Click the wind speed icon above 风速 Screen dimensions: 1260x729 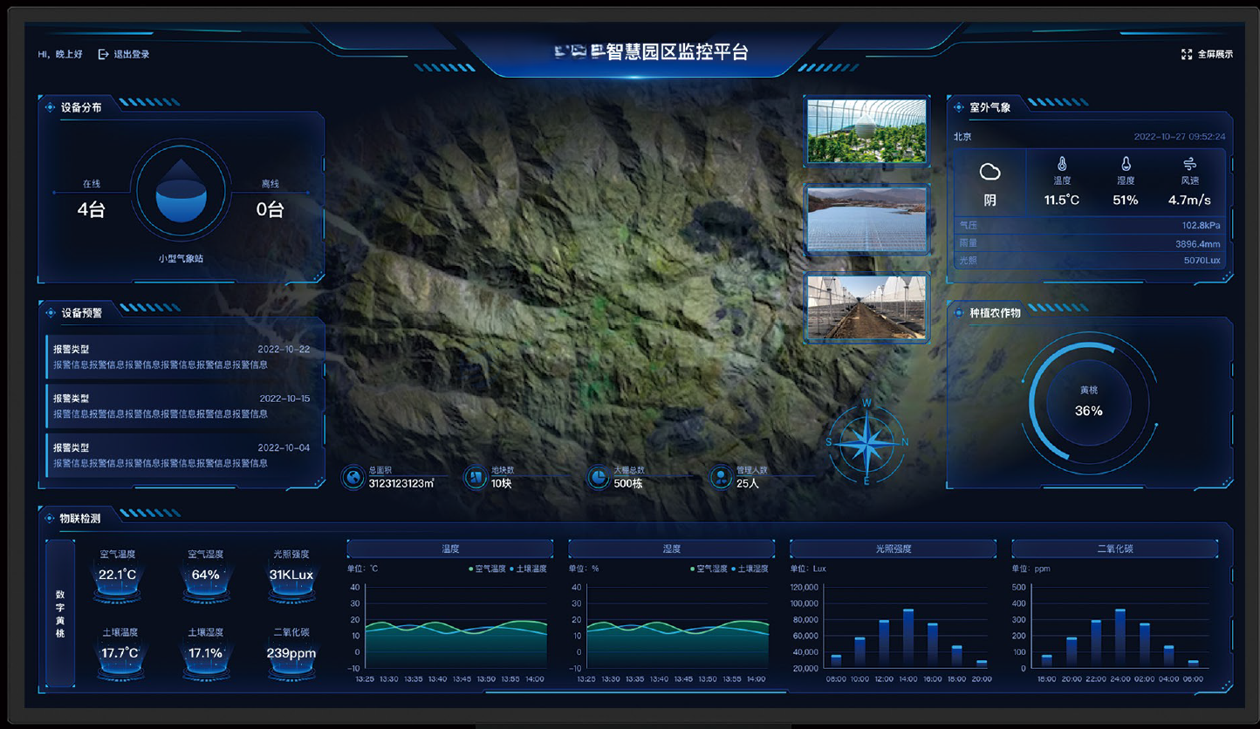1189,164
